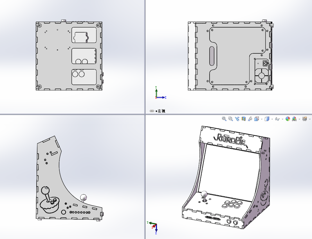Open the View Settings dropdown arrow
The width and height of the screenshot is (312, 239).
(310, 119)
